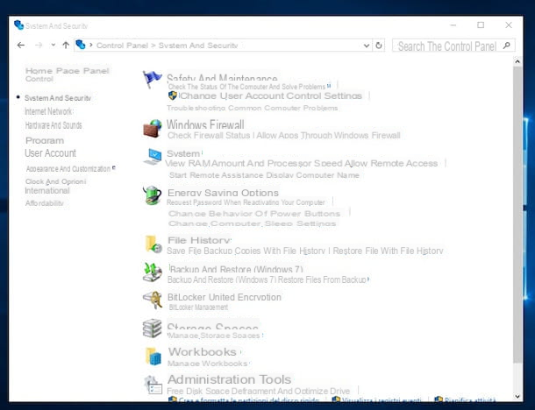This screenshot has width=535, height=410.
Task: Open Change User Account Control Settings
Action: [271, 95]
